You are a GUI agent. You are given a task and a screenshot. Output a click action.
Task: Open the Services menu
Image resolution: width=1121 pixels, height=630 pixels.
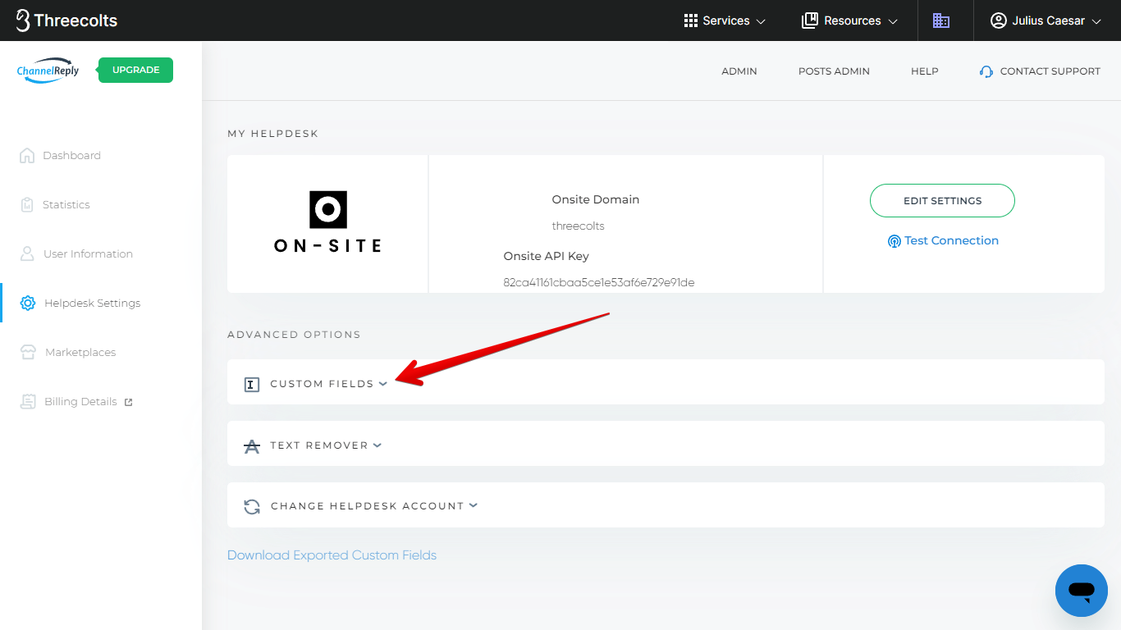725,21
